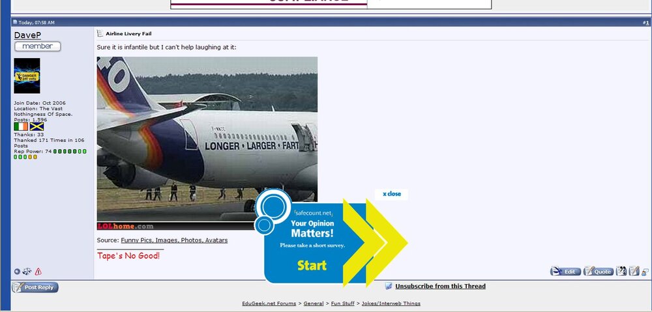This screenshot has height=312, width=652.
Task: Click the Irish flag icon
Action: (x=21, y=126)
